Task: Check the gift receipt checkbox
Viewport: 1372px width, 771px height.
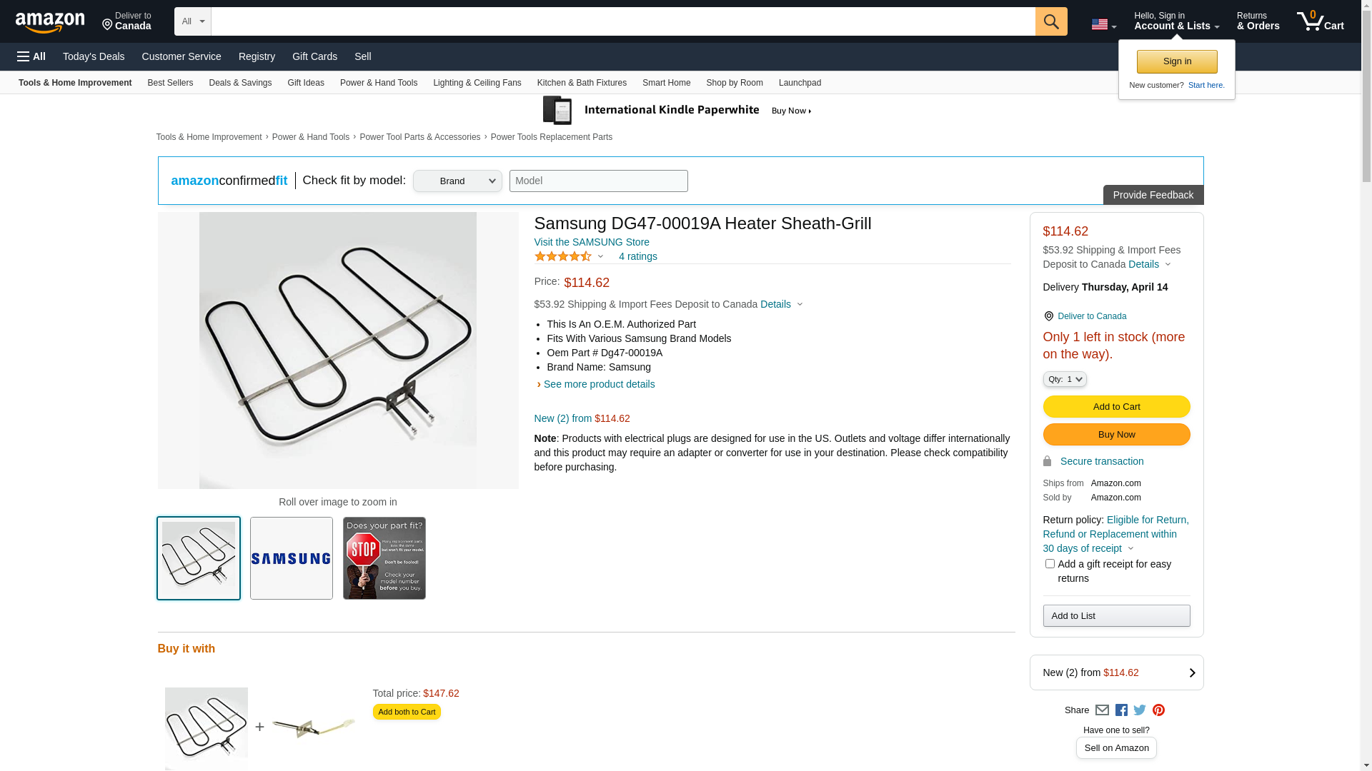Action: point(1050,564)
